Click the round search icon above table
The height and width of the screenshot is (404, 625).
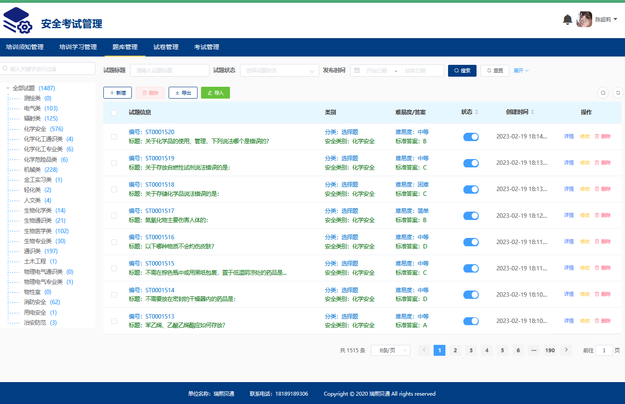(603, 93)
